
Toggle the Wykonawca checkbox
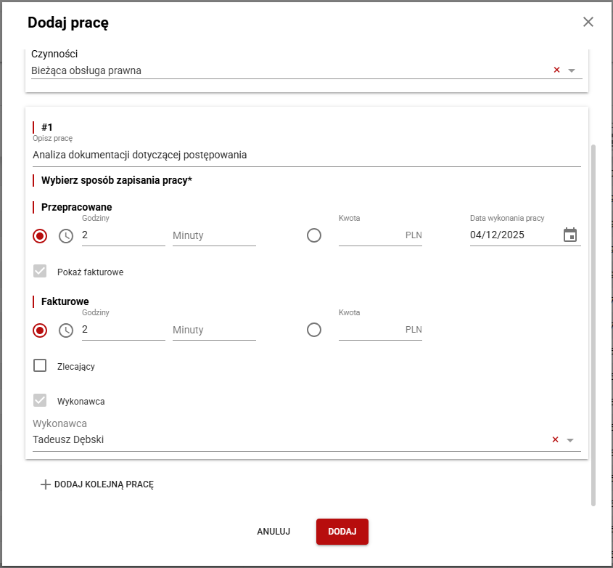pos(40,400)
